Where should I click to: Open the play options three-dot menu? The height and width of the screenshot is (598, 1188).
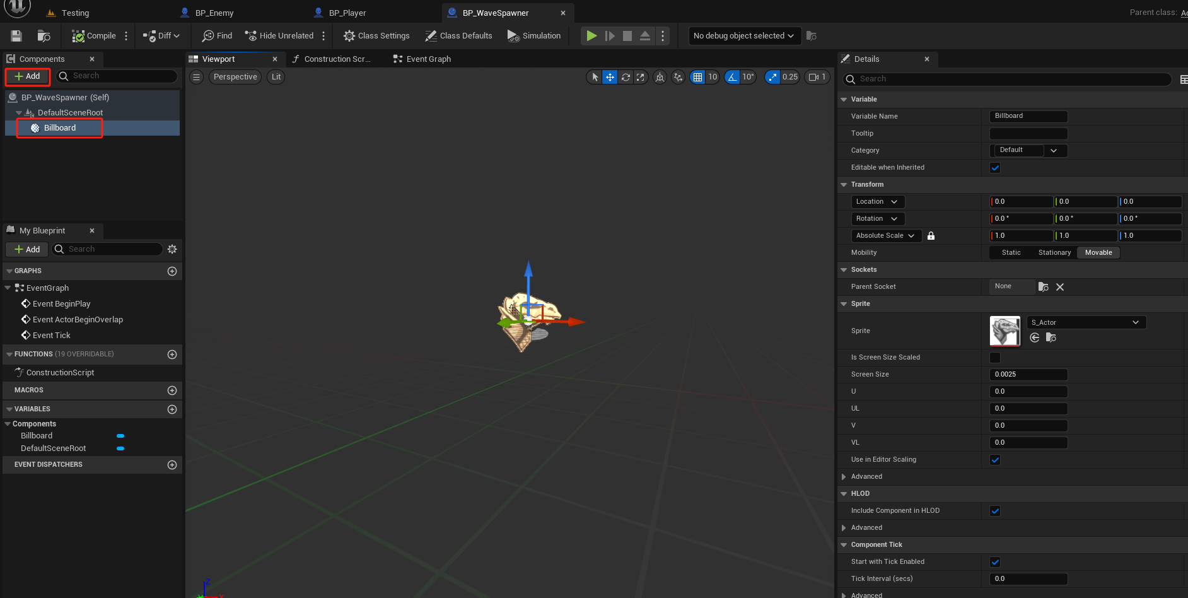point(662,36)
